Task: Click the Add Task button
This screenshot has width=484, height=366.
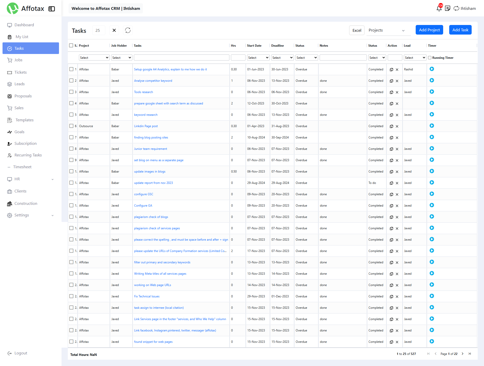Action: pos(460,30)
